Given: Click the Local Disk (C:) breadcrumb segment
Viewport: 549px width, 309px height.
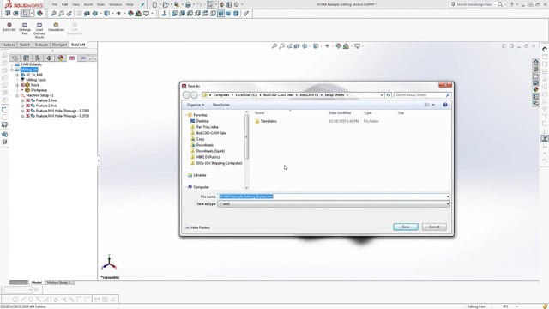Looking at the screenshot, I should (246, 95).
